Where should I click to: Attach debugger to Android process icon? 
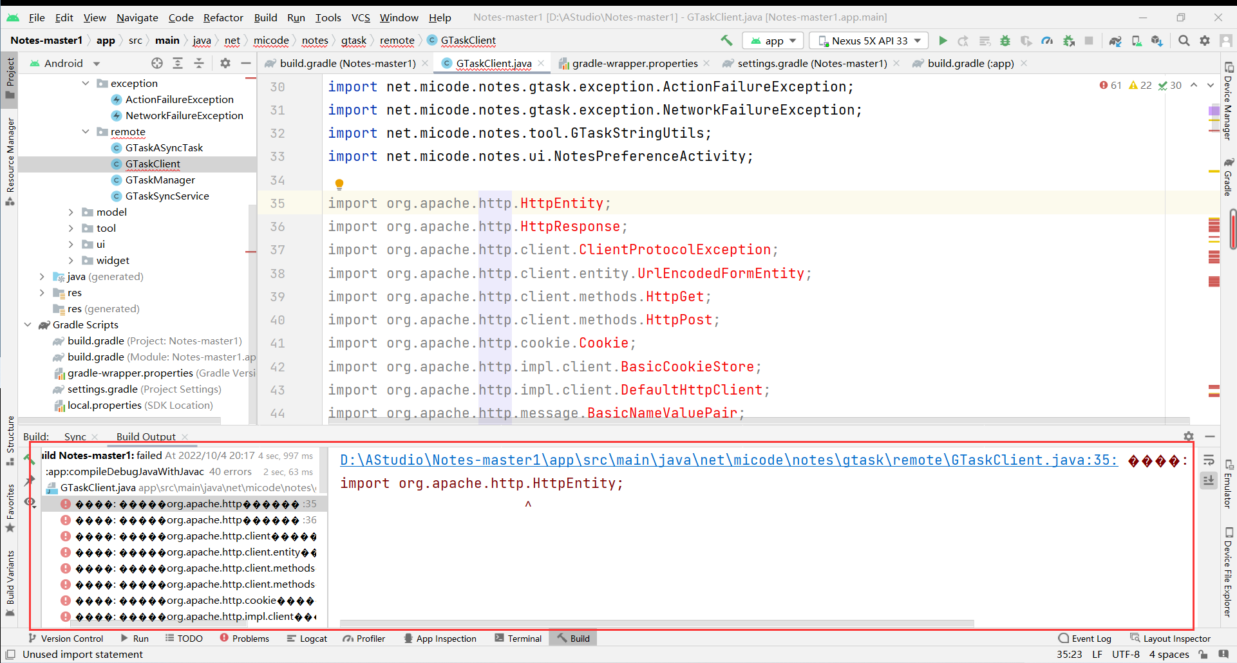1068,41
